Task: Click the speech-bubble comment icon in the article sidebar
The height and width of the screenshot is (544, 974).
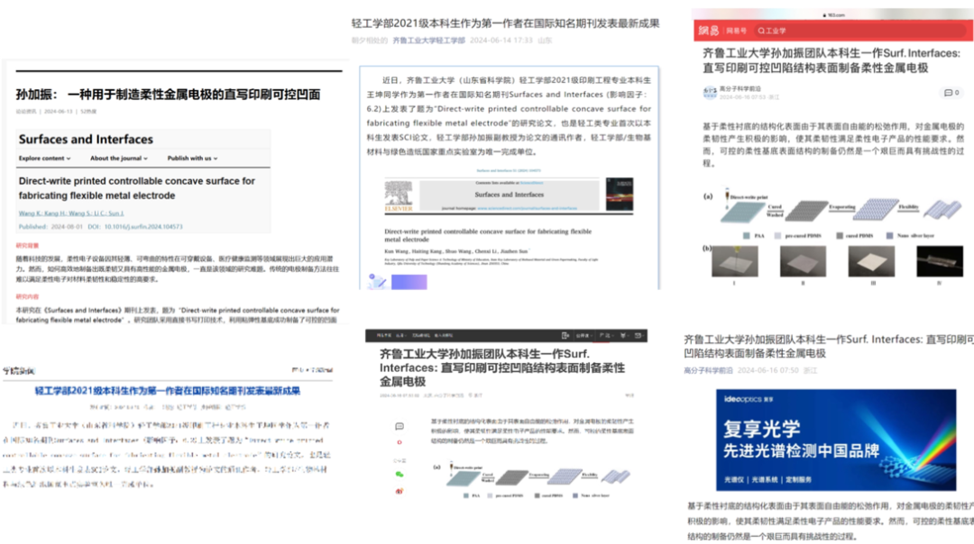Action: pyautogui.click(x=398, y=427)
